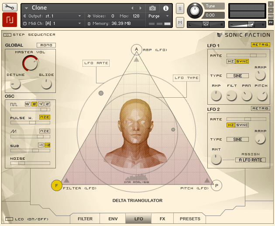The width and height of the screenshot is (275, 226).
Task: Open the Purge dropdown menu
Action: click(167, 16)
